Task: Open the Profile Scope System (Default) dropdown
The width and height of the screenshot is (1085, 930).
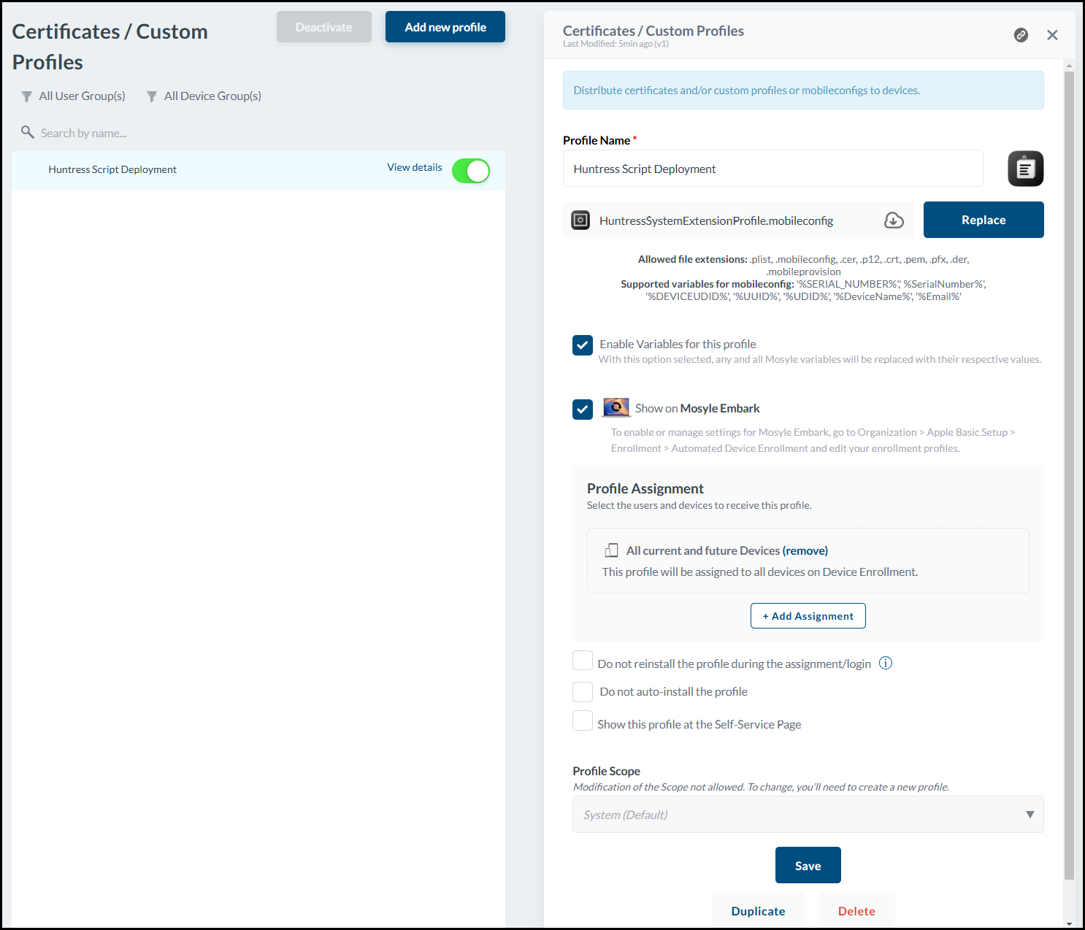Action: pyautogui.click(x=808, y=815)
